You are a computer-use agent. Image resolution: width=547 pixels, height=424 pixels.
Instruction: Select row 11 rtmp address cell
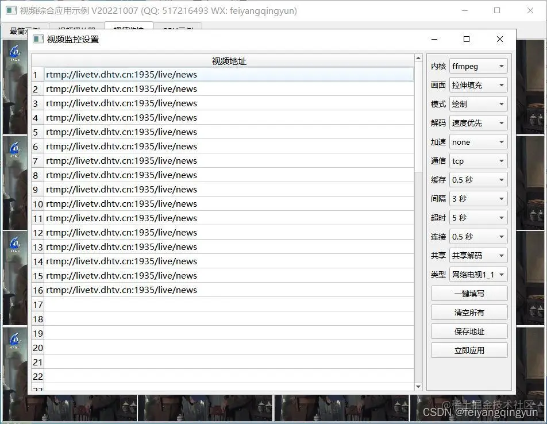coord(229,218)
